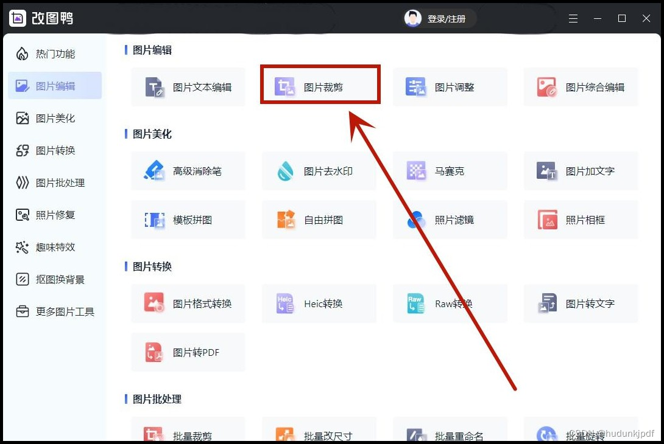Image resolution: width=664 pixels, height=444 pixels.
Task: Open the 图片文本编辑 text editing tool
Action: coord(188,86)
